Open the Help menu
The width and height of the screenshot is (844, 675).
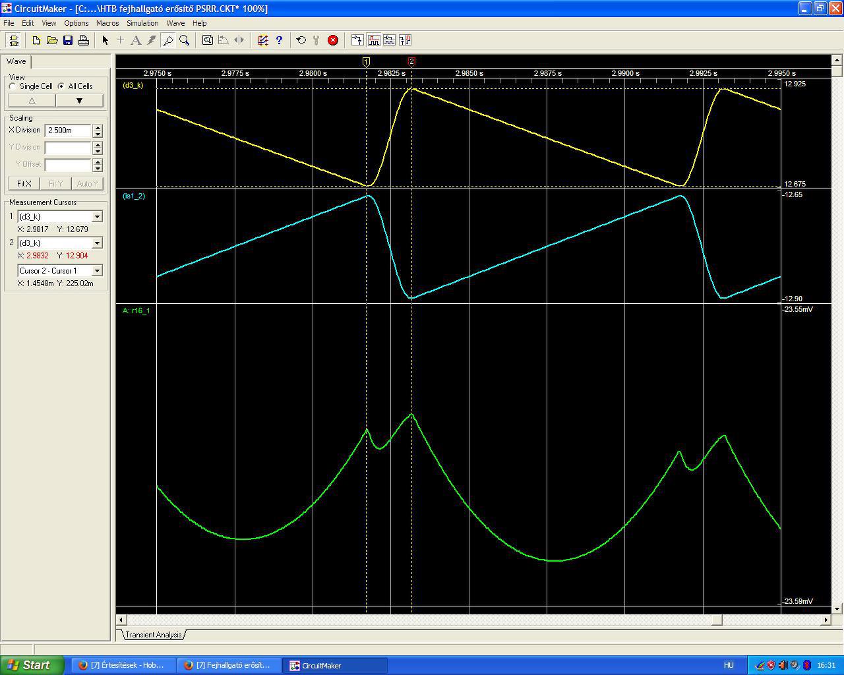(199, 23)
